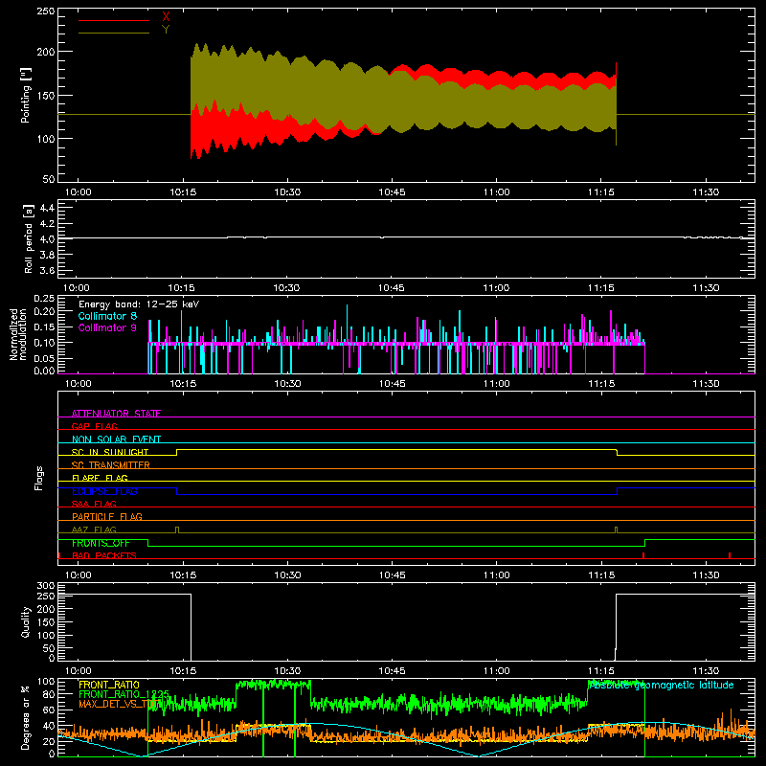Click the SC_TRANSMITTER flag label
This screenshot has height=766, width=766.
coord(110,465)
